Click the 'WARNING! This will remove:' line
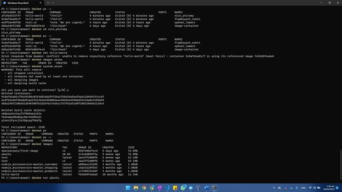Viewport: 342px width, 192px height. tap(22, 70)
